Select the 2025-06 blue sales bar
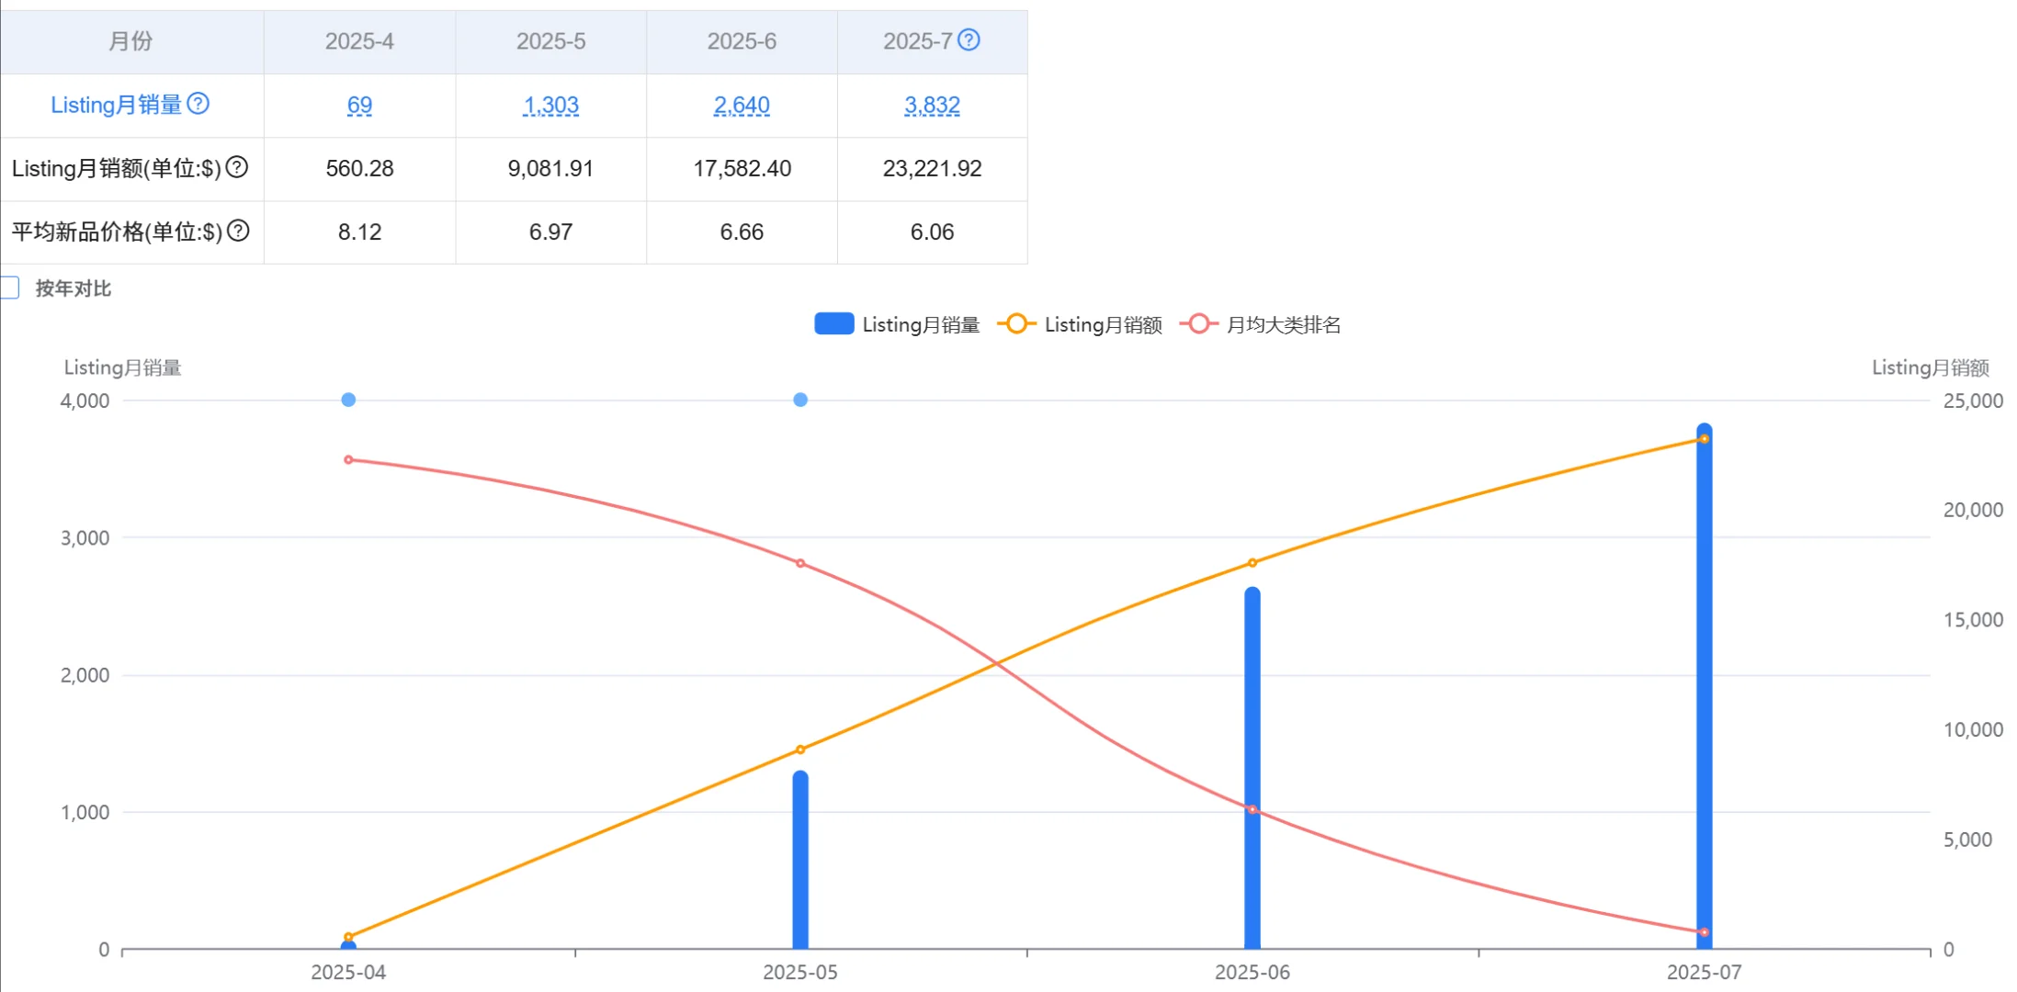The image size is (2017, 992). tap(1252, 768)
